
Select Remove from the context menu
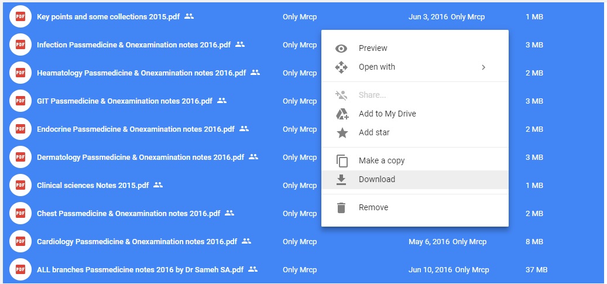[x=415, y=208]
